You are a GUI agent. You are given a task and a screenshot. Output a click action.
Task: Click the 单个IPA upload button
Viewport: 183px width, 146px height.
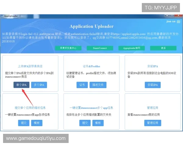coord(21,85)
